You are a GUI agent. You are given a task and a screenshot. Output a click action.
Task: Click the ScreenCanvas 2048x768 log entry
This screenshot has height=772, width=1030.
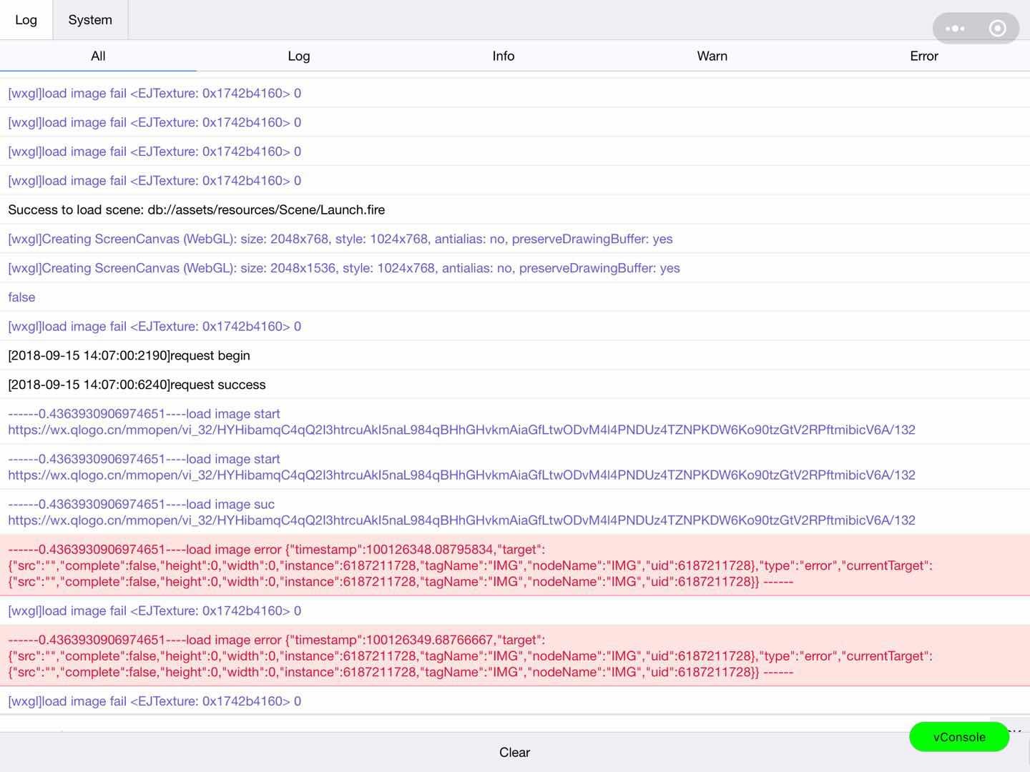340,239
